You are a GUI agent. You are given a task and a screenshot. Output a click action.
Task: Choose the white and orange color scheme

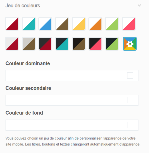[x=95, y=24]
